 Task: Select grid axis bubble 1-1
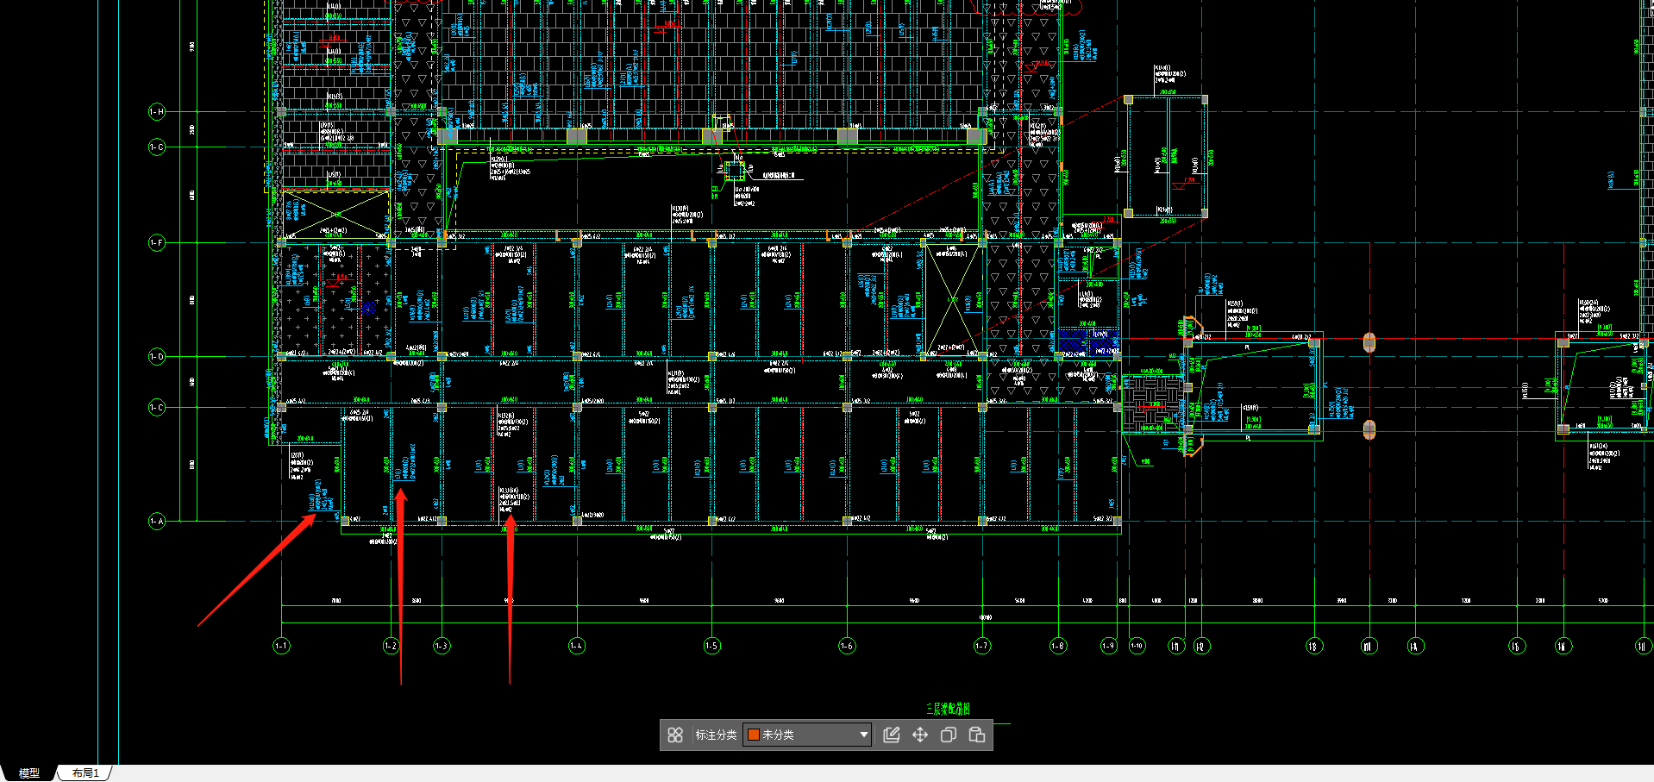(x=281, y=646)
